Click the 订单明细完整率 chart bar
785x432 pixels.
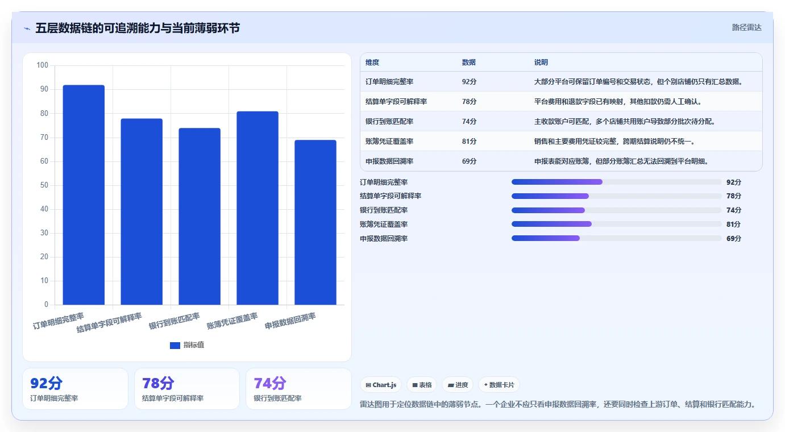pyautogui.click(x=84, y=195)
